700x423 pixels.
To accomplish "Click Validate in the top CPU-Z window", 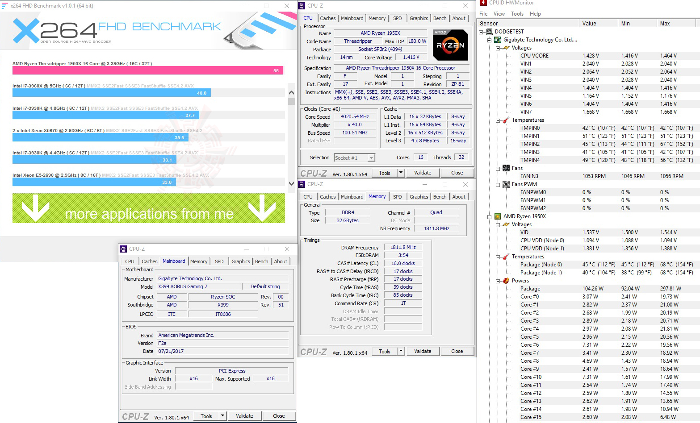I will pos(423,173).
